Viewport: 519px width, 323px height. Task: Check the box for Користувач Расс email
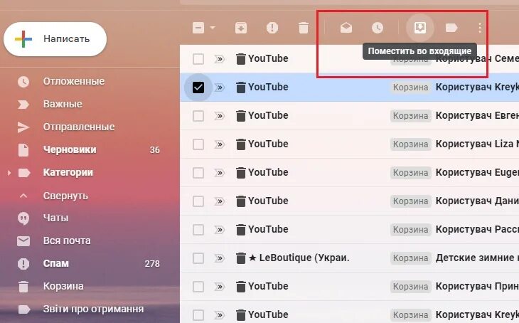[x=198, y=230]
